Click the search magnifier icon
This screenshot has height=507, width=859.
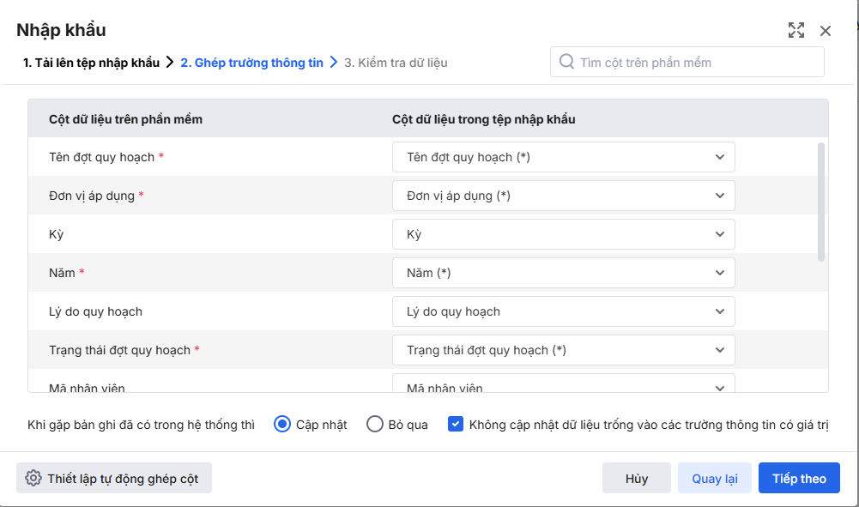(566, 62)
